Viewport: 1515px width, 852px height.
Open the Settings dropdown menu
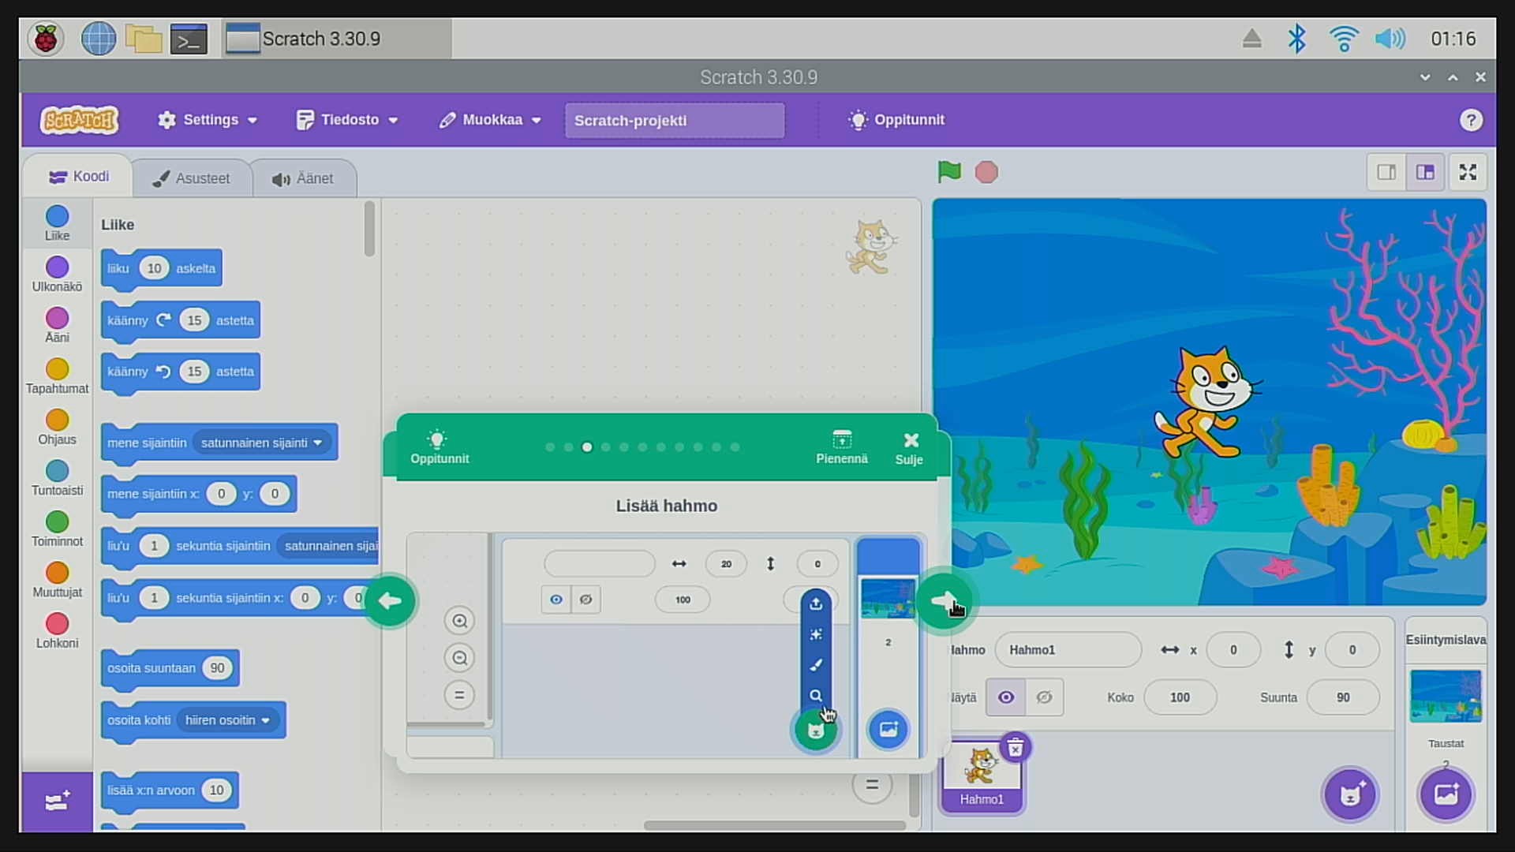tap(208, 120)
